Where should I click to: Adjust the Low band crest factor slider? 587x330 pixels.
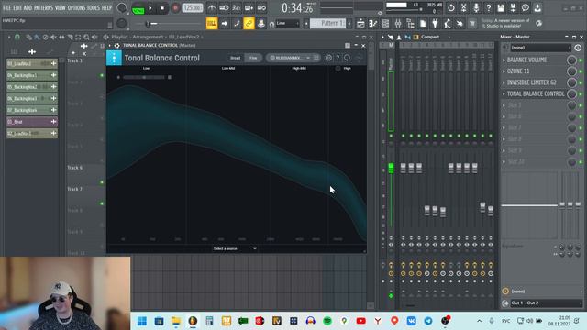tap(144, 77)
